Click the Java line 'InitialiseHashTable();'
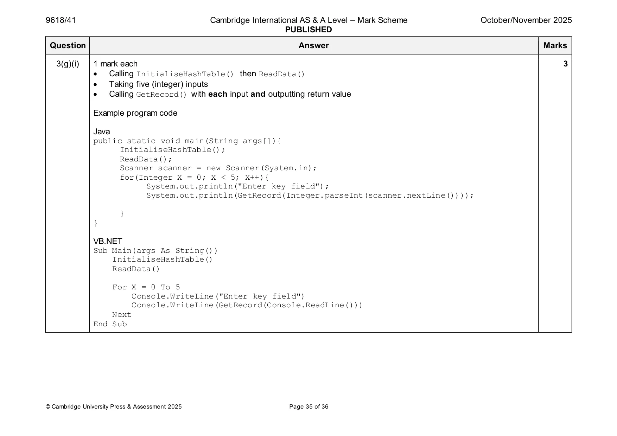Viewport: 617px width, 436px height. (x=172, y=150)
